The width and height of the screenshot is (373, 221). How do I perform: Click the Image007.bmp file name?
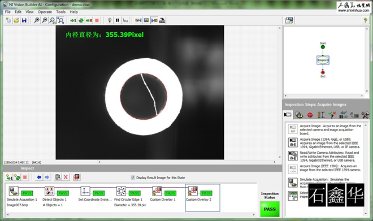[x=17, y=205]
